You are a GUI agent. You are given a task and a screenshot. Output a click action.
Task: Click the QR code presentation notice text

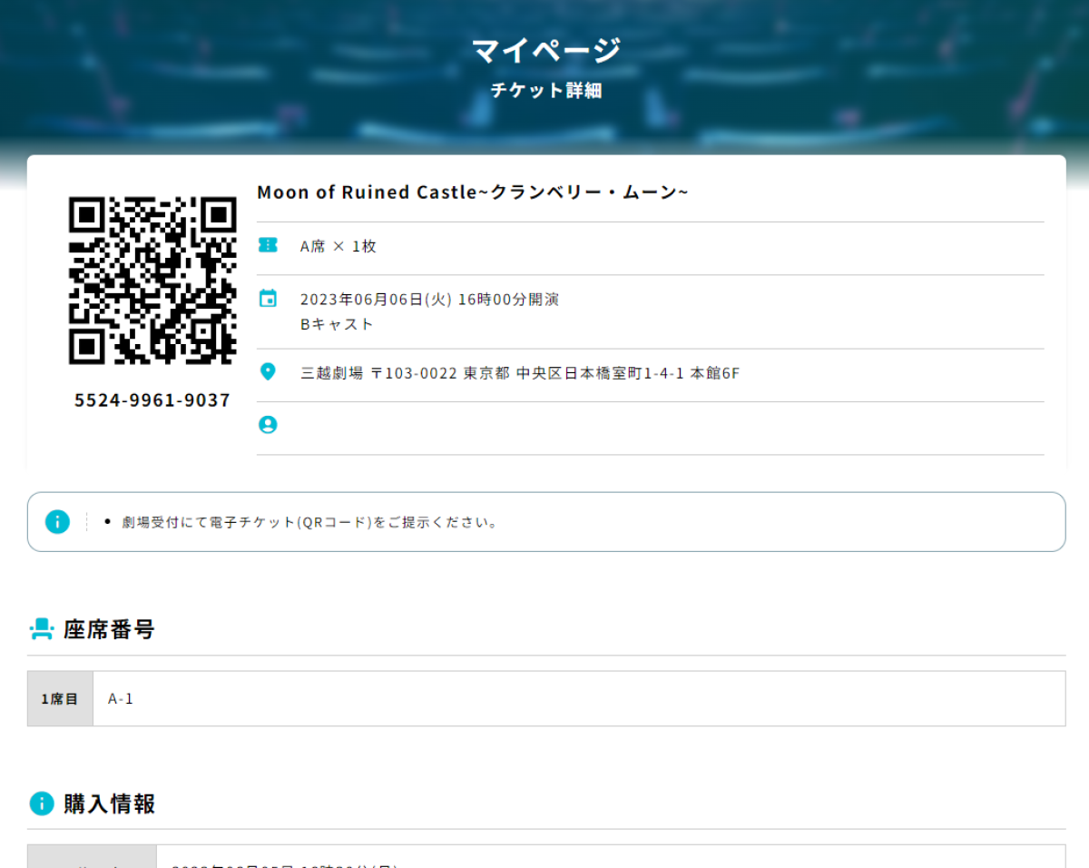[310, 523]
